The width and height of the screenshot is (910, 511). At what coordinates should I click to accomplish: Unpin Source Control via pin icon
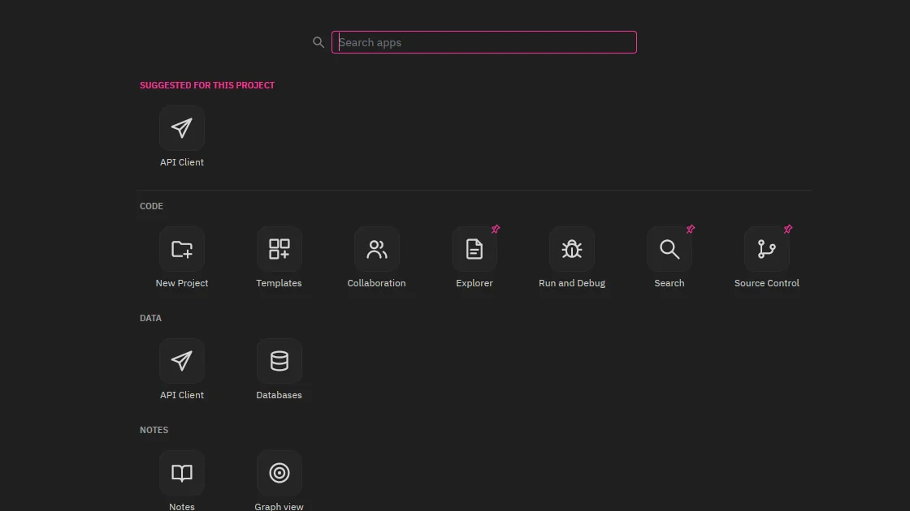point(788,230)
